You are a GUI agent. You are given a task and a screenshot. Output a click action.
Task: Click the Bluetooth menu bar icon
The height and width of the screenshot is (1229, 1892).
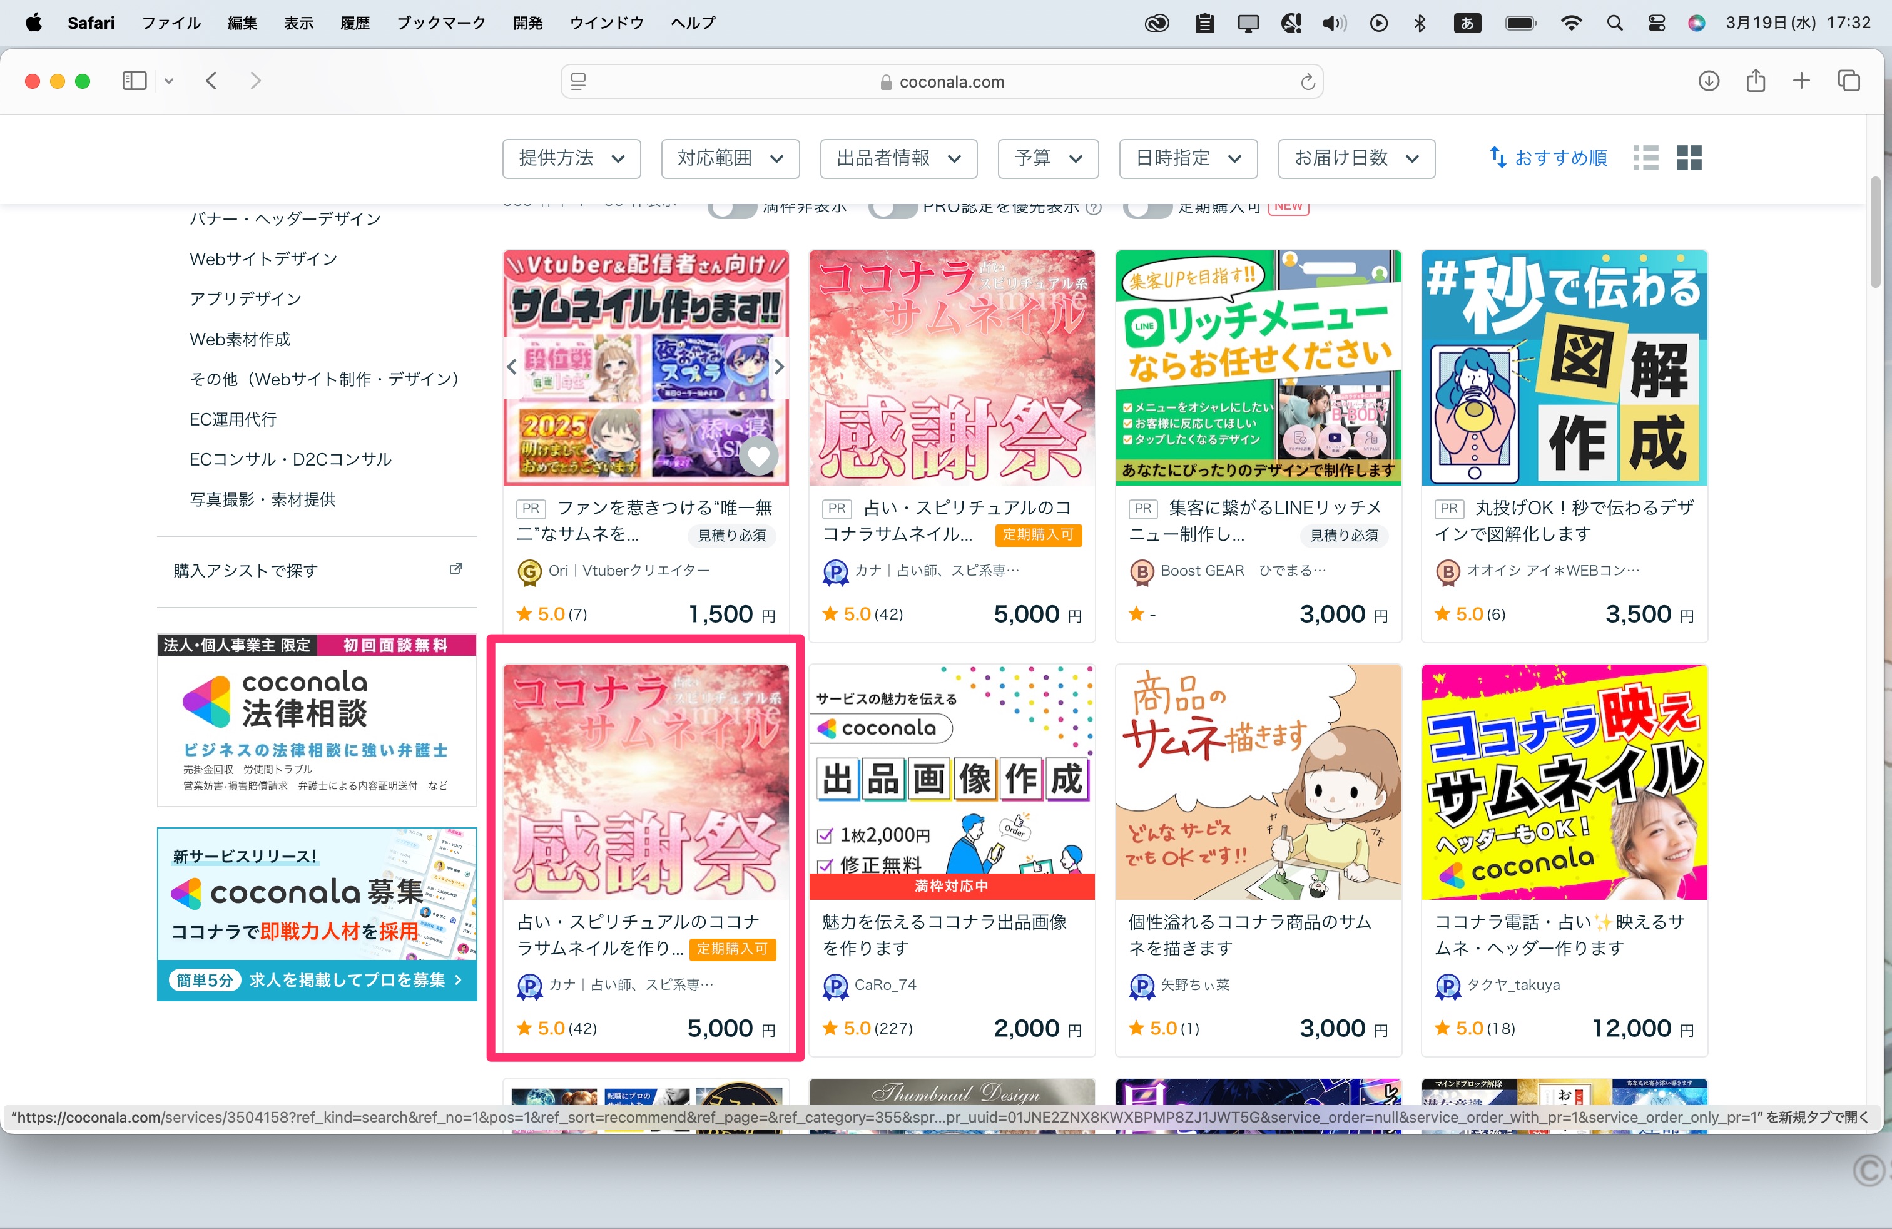1420,23
